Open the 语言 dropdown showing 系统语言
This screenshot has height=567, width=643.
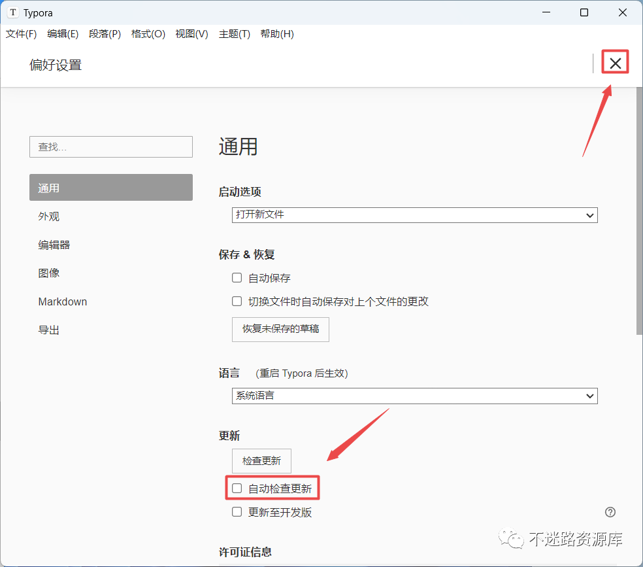coord(414,396)
